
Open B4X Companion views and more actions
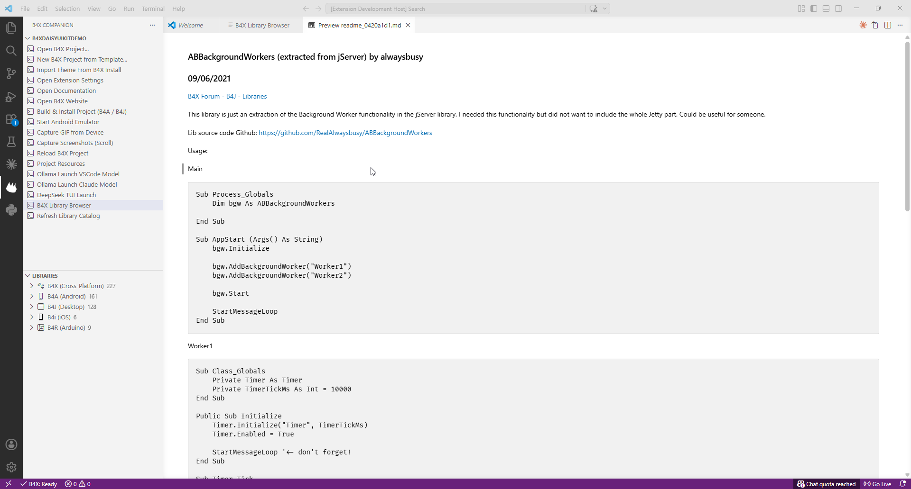point(152,25)
